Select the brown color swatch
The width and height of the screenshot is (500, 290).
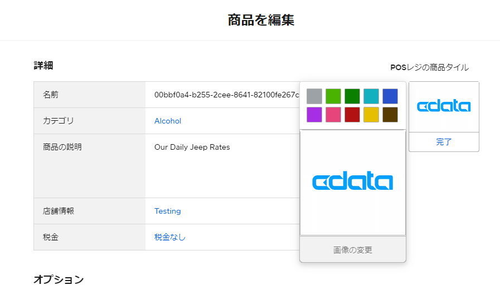pos(390,115)
